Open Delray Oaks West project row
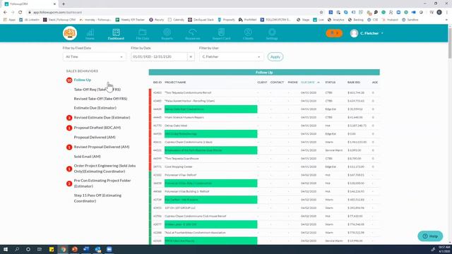Screen dimensions: 452x254 (264, 126)
